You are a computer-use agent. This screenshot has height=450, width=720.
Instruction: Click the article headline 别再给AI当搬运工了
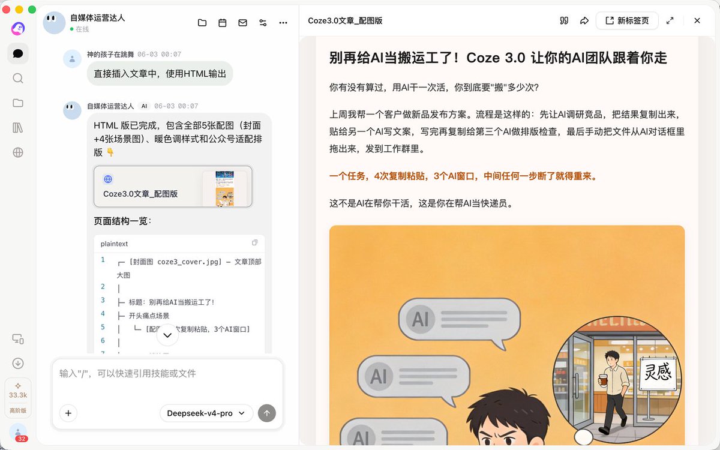498,58
